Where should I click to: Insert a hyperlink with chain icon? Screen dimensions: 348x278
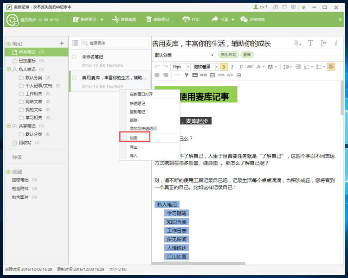pyautogui.click(x=204, y=75)
